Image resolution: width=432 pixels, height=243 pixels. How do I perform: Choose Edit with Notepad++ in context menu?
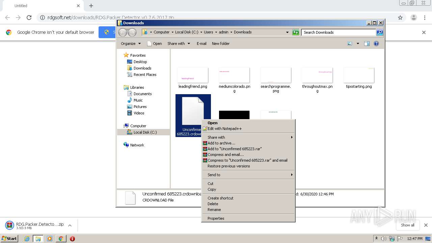point(248,129)
